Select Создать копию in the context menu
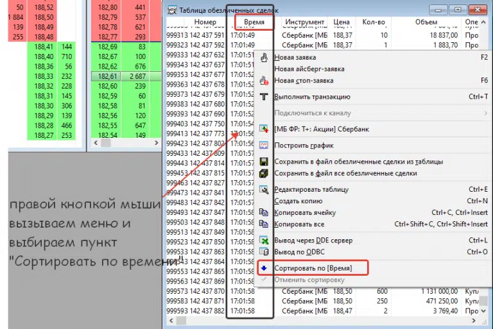This screenshot has height=329, width=493. coord(298,201)
